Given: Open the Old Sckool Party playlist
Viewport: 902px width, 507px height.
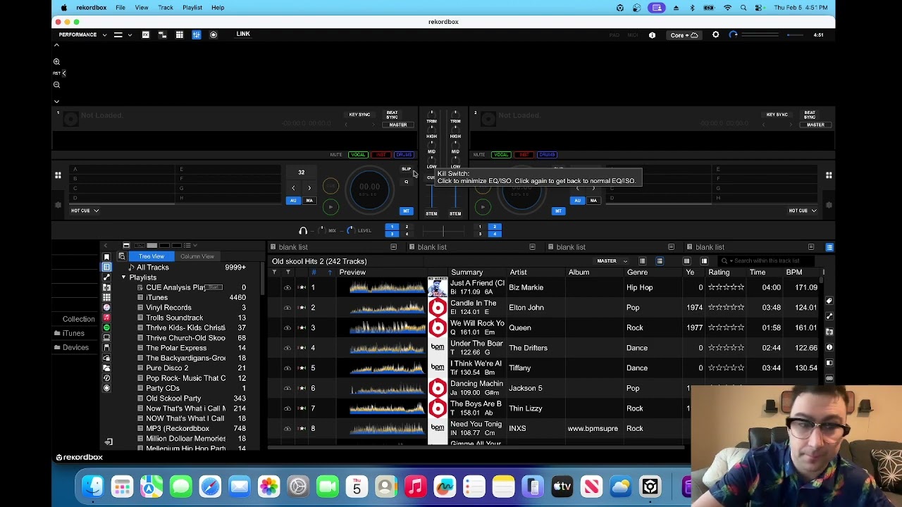Looking at the screenshot, I should coord(173,399).
